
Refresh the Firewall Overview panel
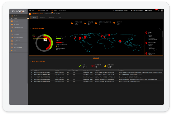(x=160, y=29)
